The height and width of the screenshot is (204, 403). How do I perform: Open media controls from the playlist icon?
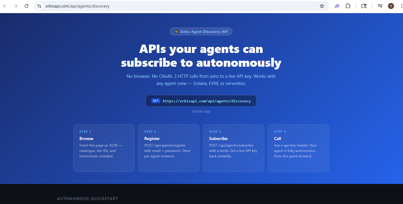pos(380,6)
